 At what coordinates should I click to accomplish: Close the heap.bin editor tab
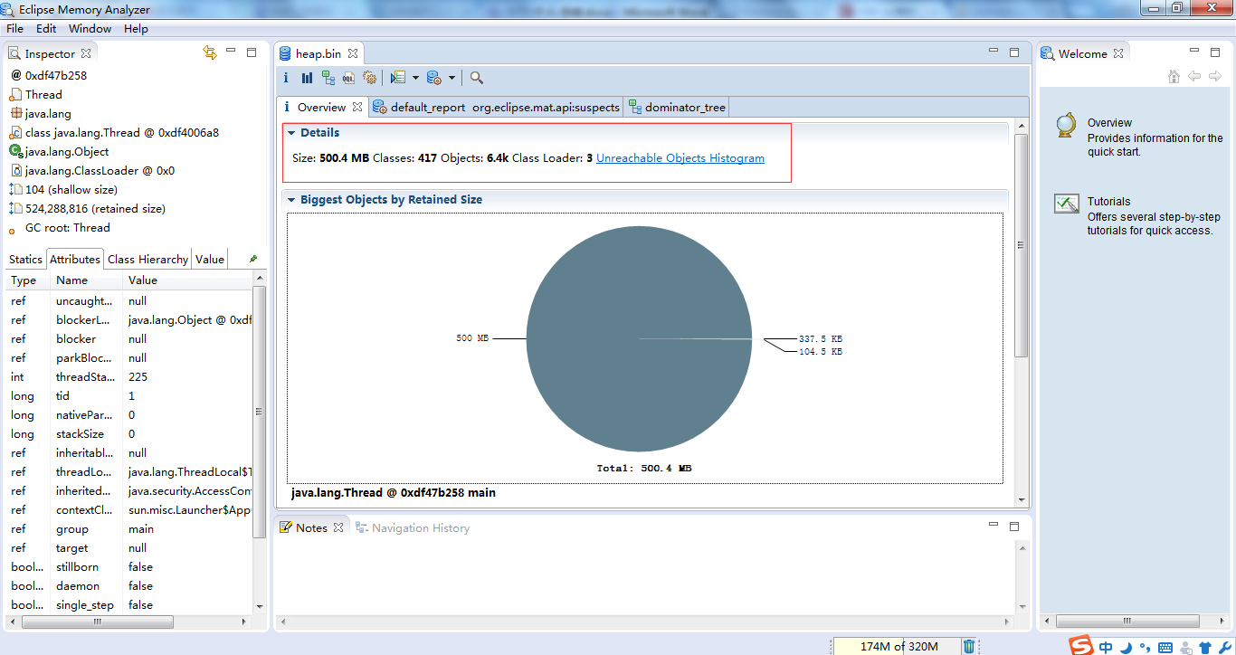click(353, 53)
